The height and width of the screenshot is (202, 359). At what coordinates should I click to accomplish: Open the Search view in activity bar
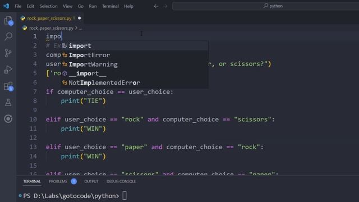tap(8, 36)
